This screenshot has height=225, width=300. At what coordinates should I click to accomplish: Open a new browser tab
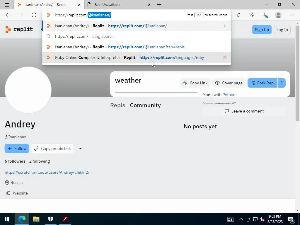[x=159, y=5]
